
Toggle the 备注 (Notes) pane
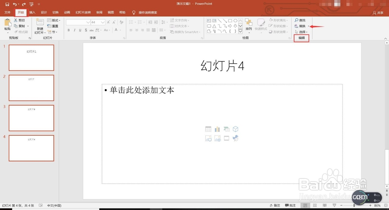click(x=275, y=206)
